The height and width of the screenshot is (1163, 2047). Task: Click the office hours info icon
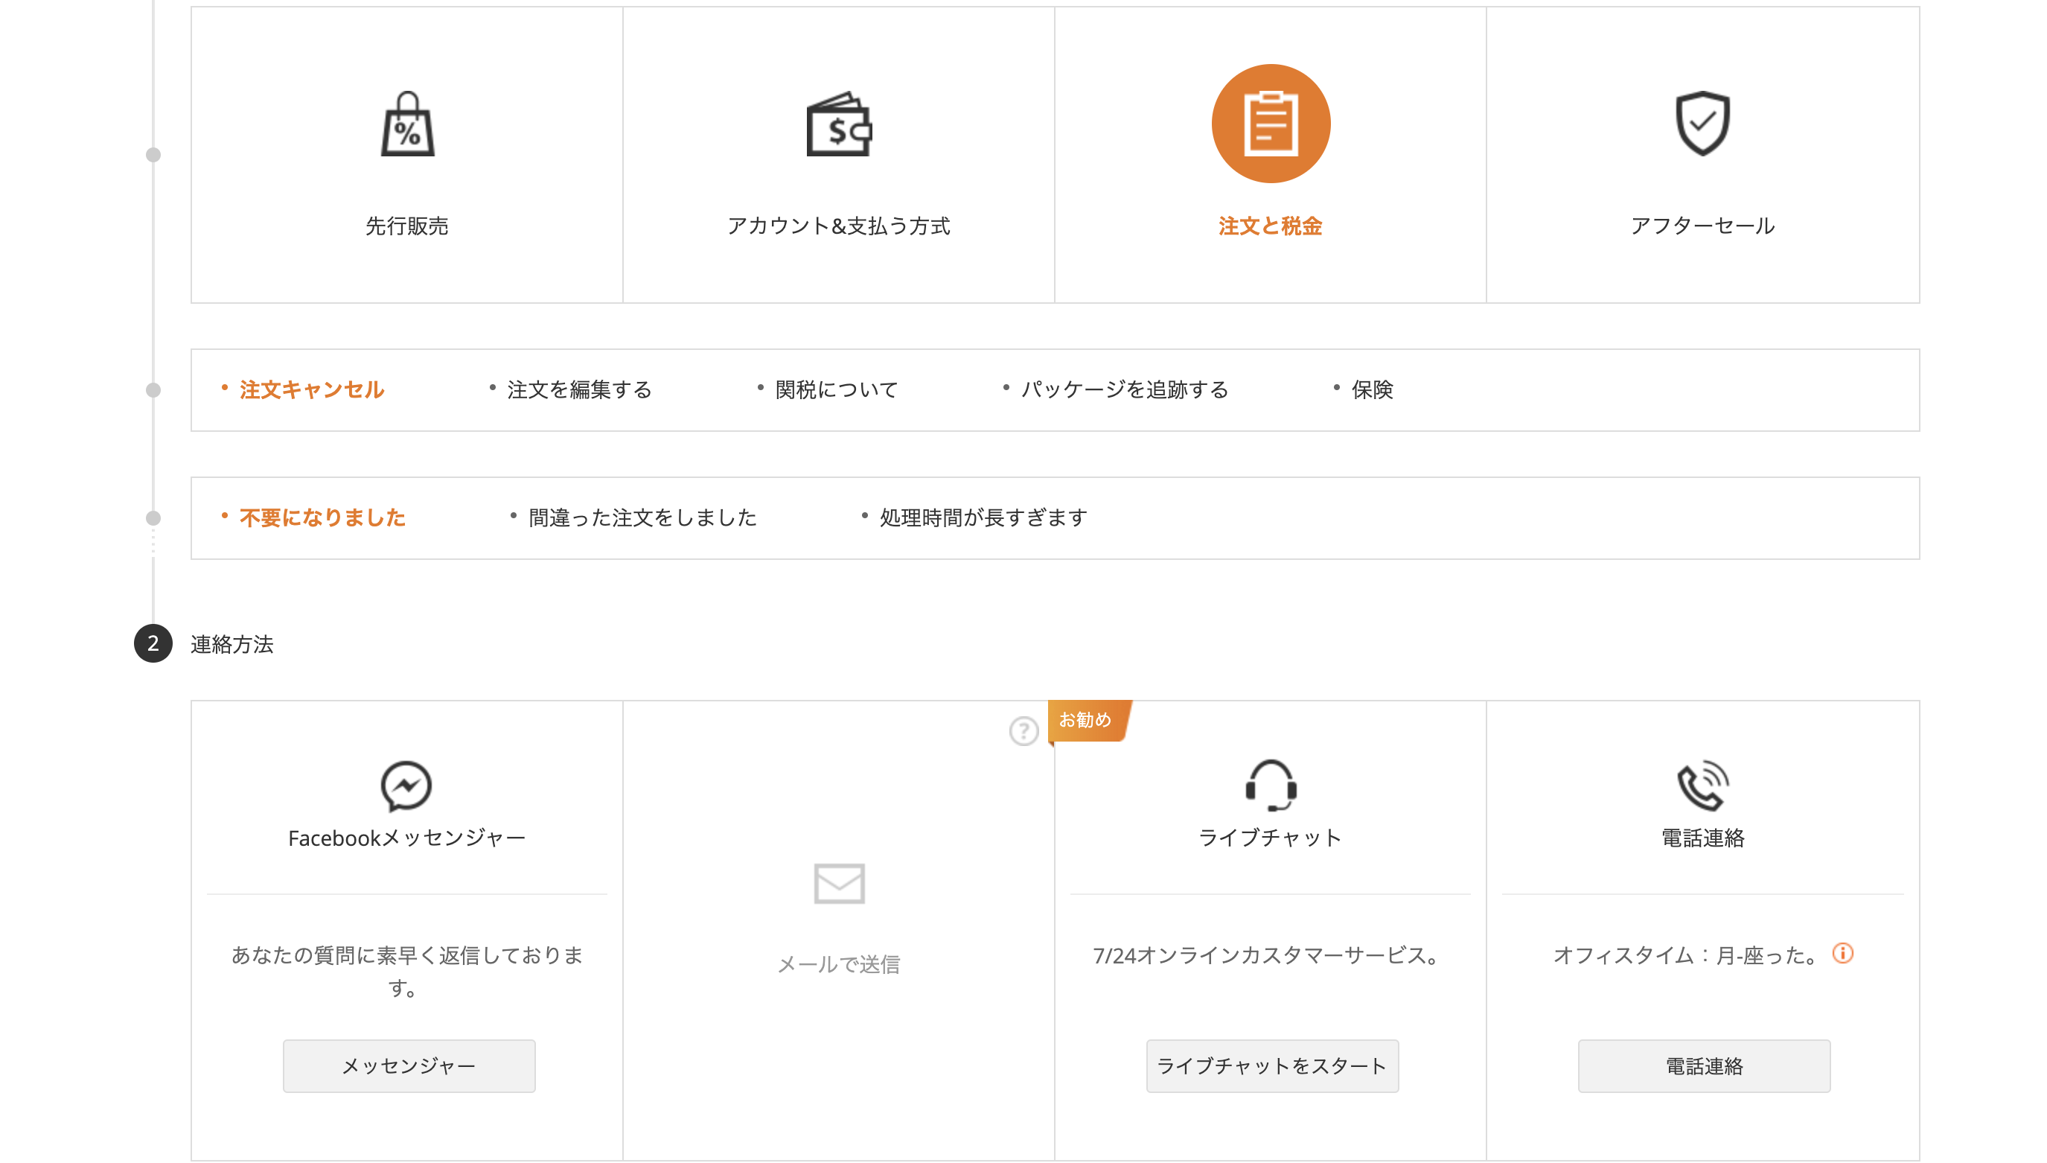coord(1842,954)
